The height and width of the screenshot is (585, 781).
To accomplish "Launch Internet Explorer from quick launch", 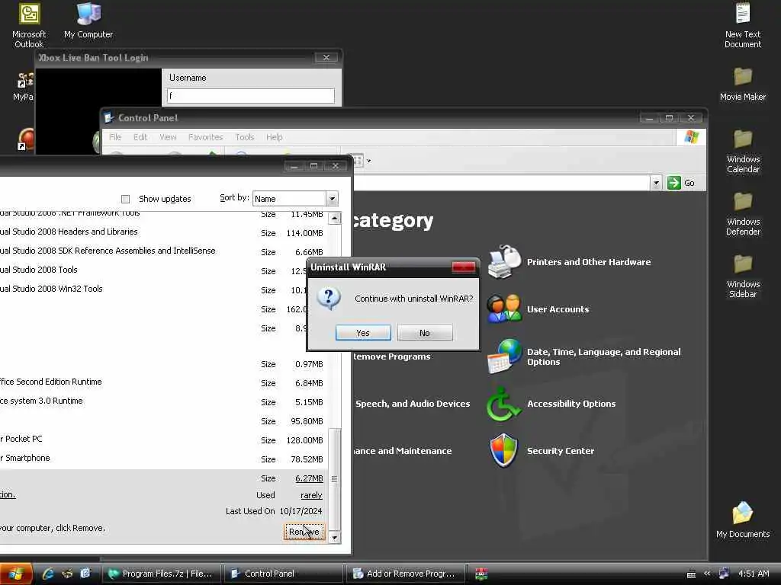I will (48, 574).
